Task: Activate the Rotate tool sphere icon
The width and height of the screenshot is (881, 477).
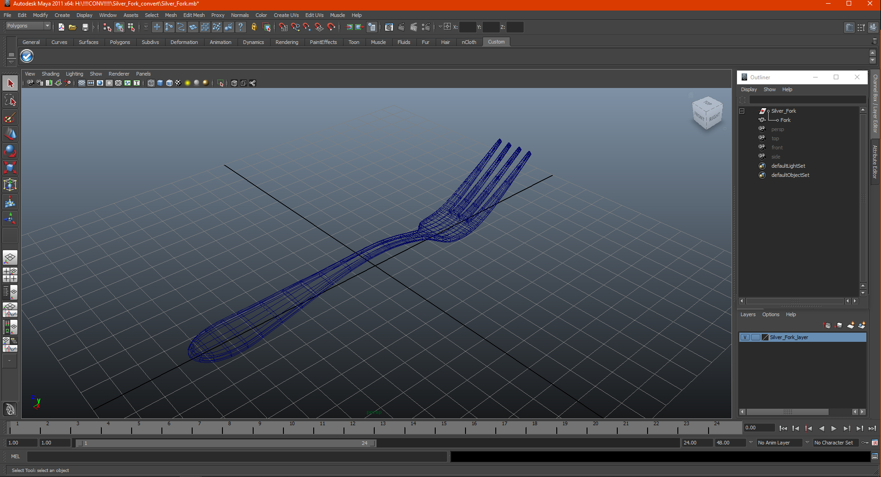Action: (x=10, y=151)
